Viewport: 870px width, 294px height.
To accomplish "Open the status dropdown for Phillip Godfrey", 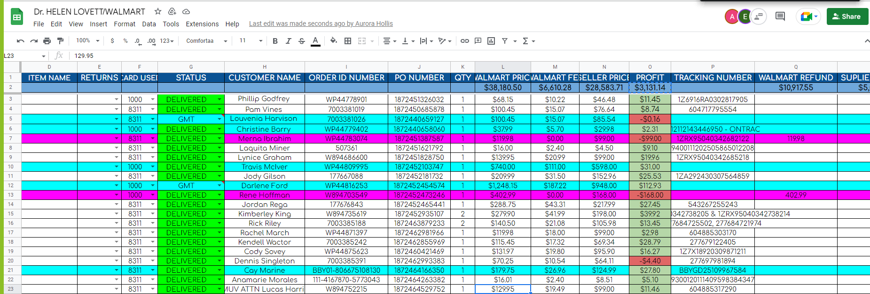I will (219, 99).
